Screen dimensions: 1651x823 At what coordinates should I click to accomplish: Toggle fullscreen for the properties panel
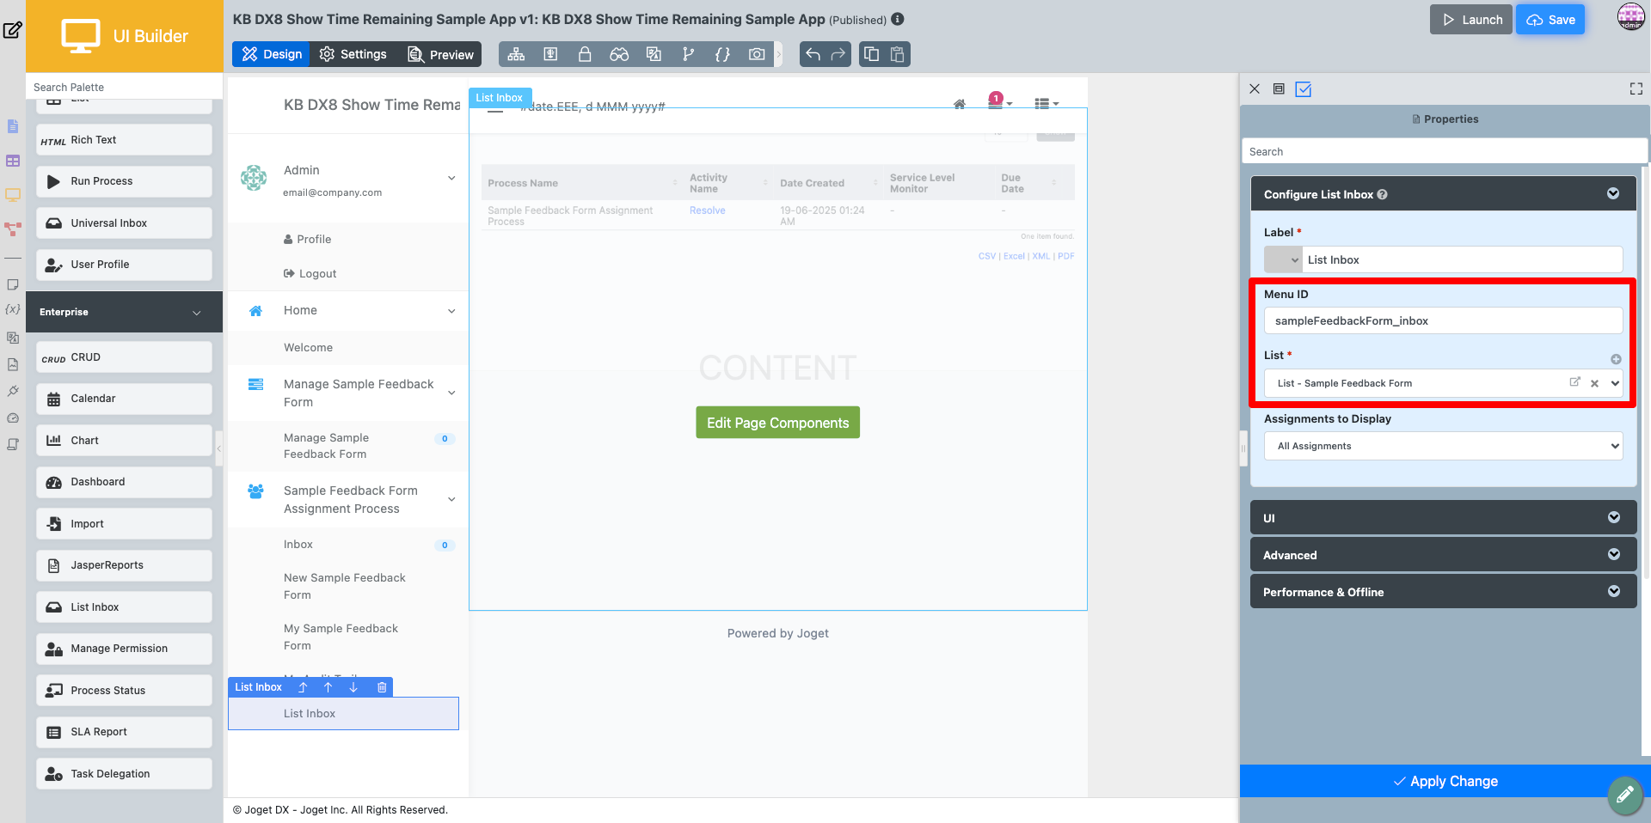(1636, 88)
